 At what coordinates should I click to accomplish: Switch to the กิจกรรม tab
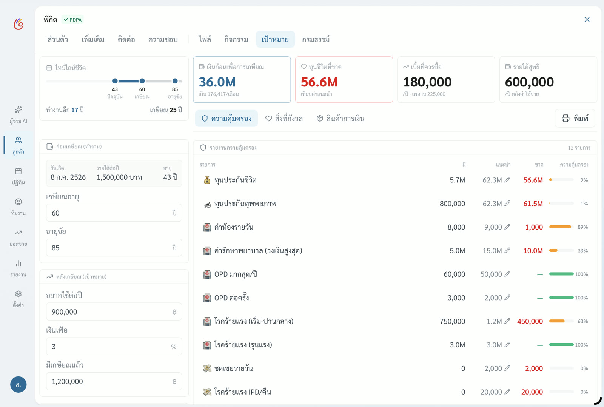tap(236, 39)
